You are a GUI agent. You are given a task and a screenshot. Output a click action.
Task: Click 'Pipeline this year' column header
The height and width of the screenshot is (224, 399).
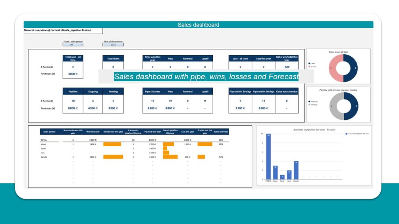click(152, 132)
